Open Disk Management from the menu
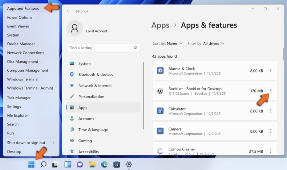 pos(31,62)
